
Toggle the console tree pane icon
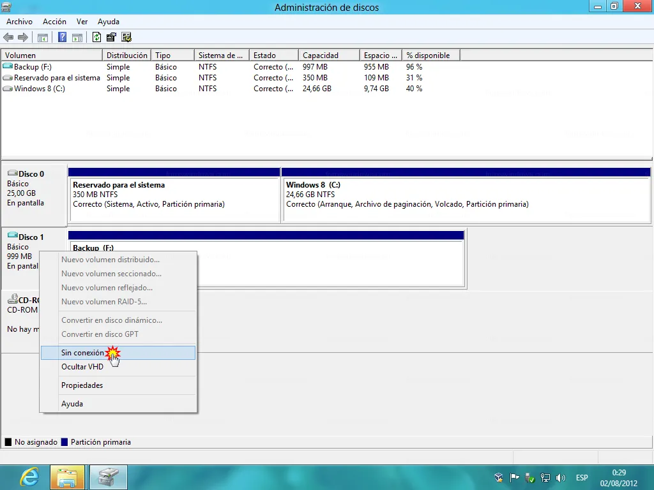tap(43, 38)
